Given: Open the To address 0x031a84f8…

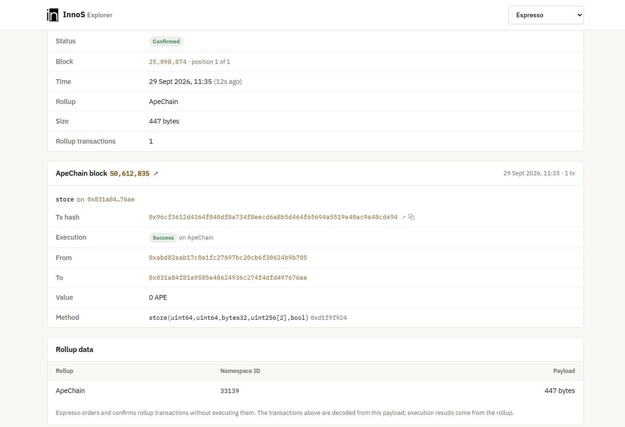Looking at the screenshot, I should [x=228, y=278].
